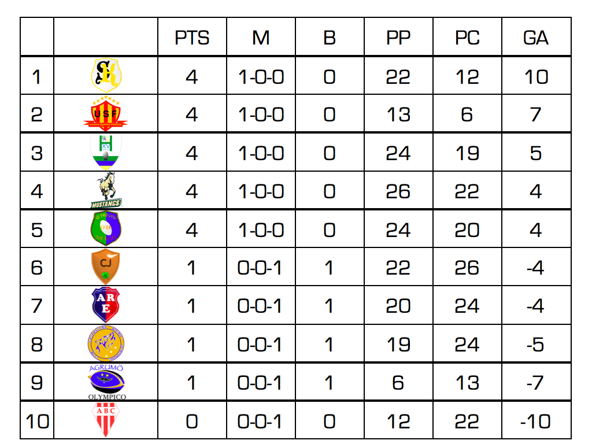Click the green-blue XV rugby crest
The image size is (592, 444).
106,152
